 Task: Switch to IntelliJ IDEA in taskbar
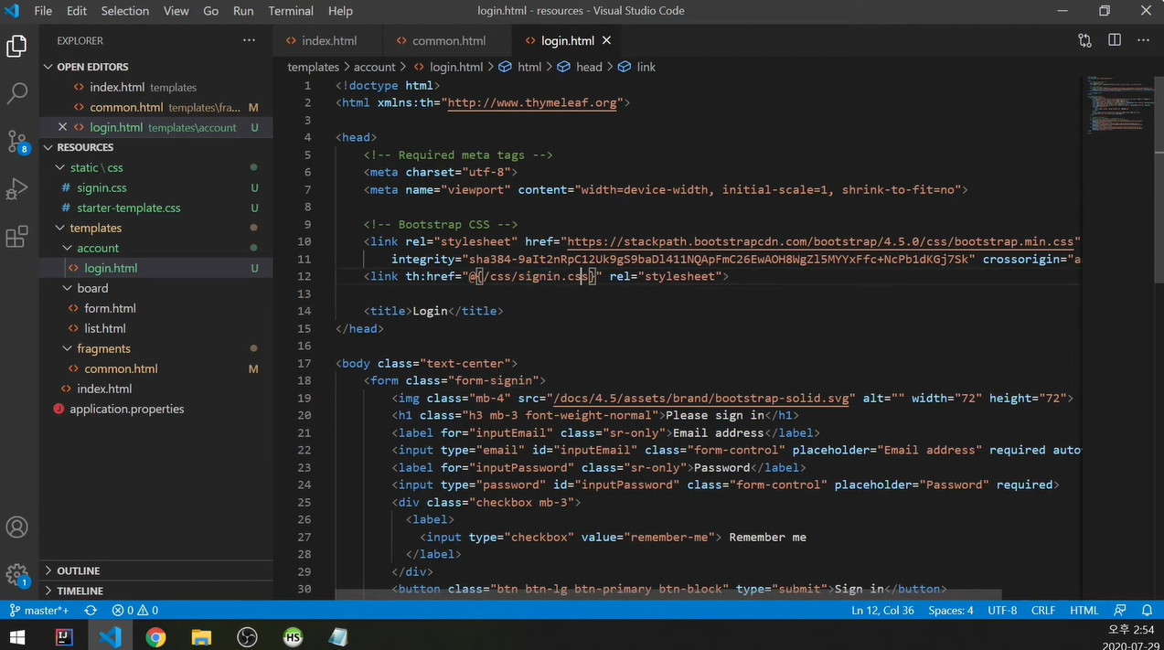64,637
